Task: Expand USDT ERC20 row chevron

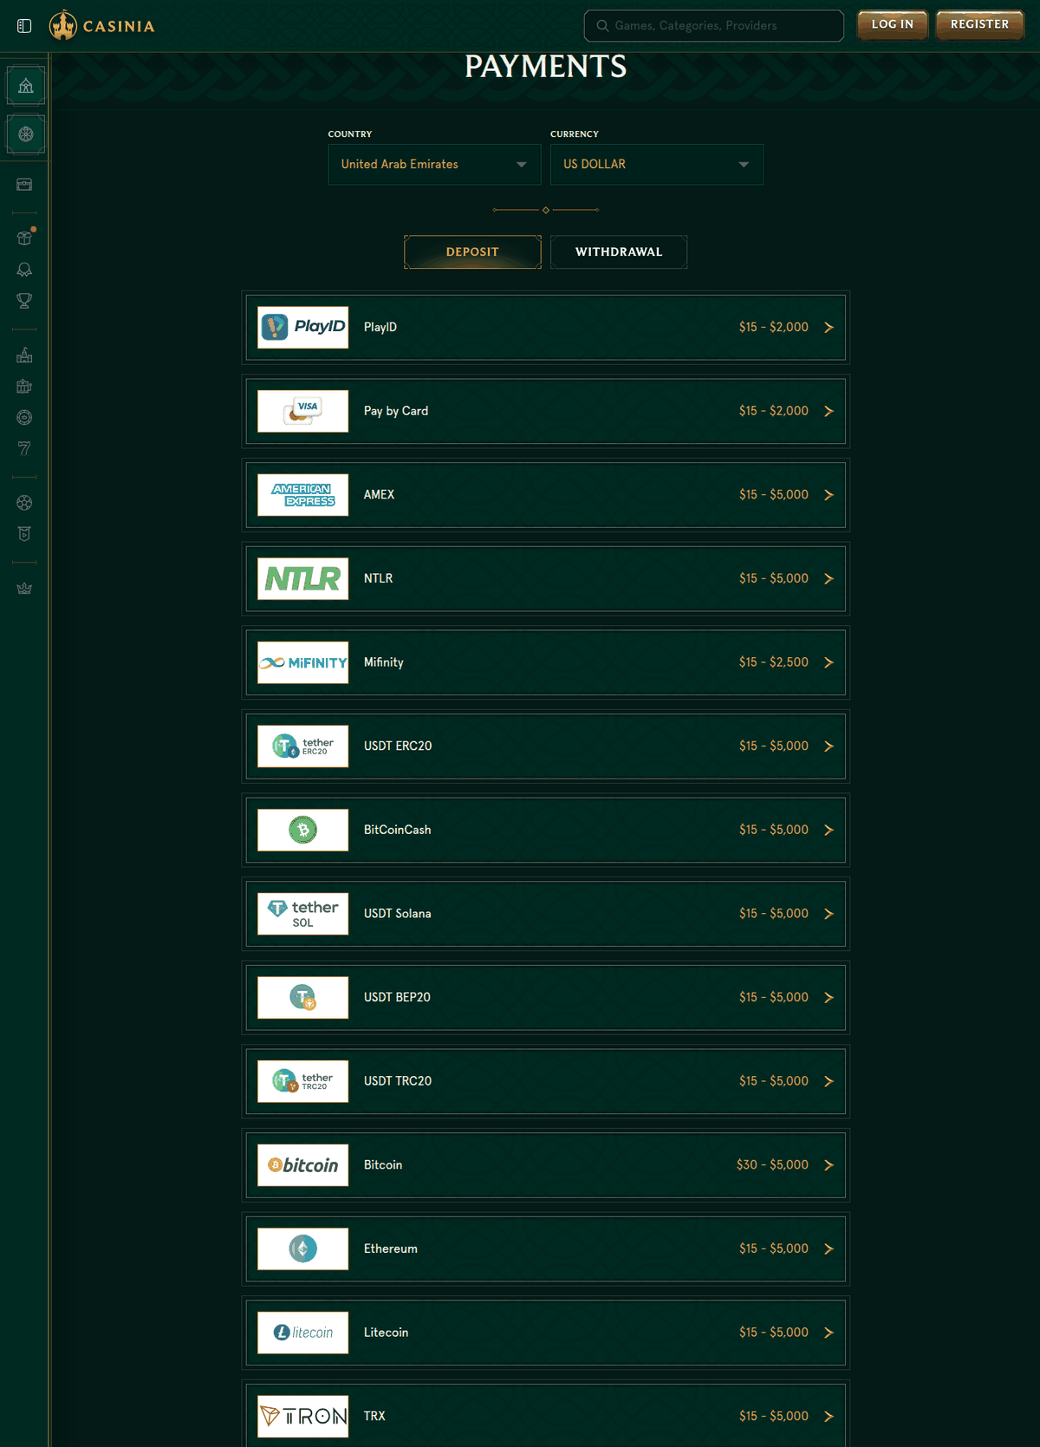Action: (829, 746)
